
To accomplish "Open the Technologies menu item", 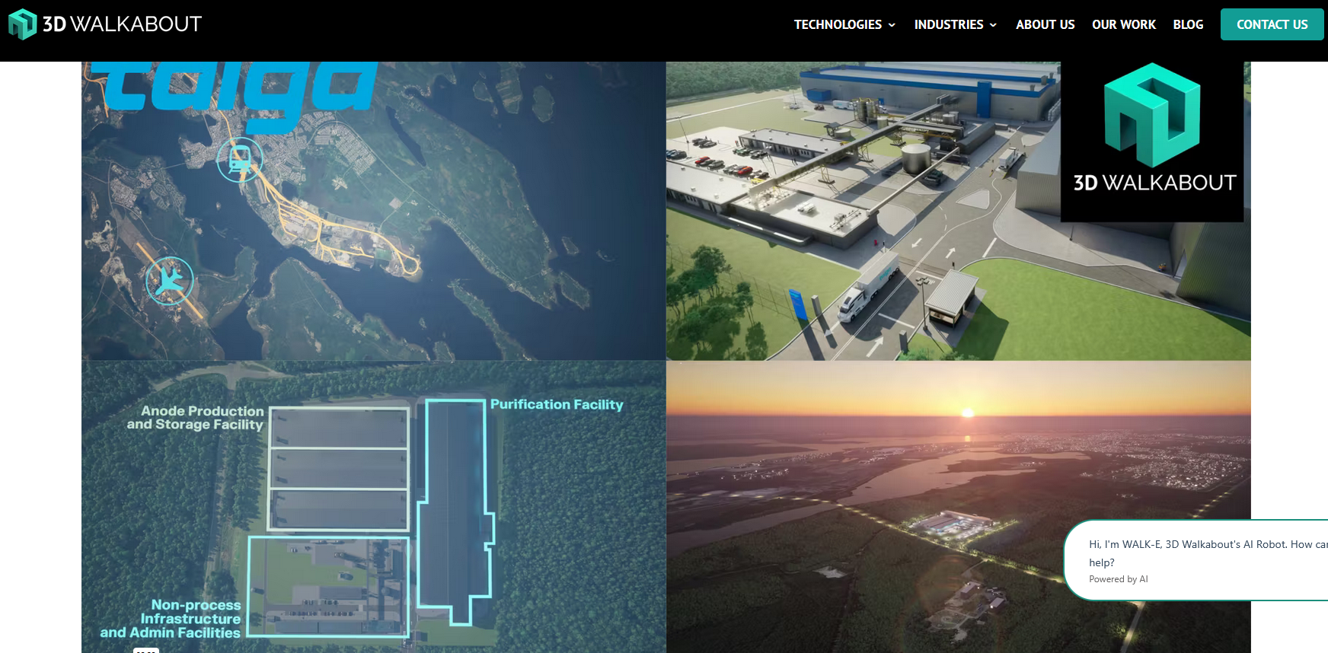I will tap(837, 24).
